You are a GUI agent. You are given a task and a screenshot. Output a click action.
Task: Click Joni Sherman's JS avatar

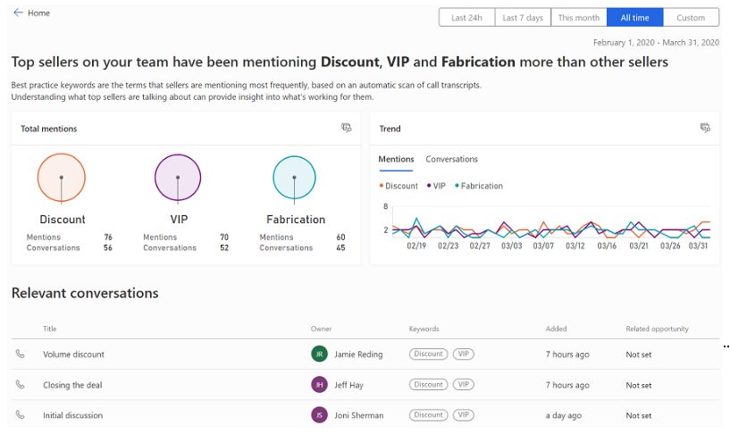319,415
